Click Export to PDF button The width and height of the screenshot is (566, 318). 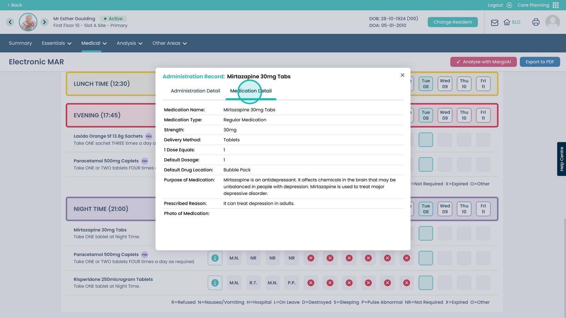pos(539,62)
